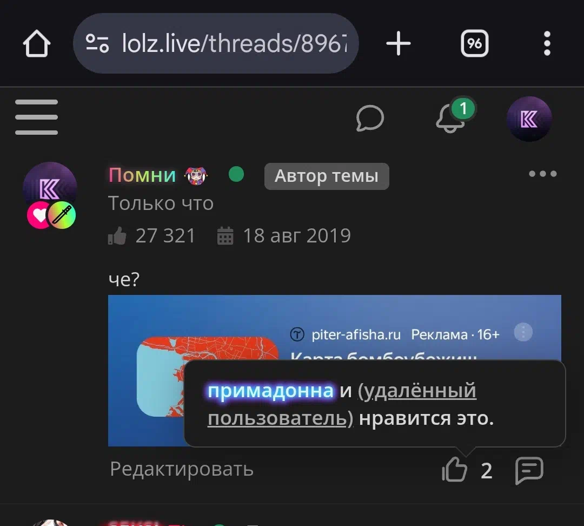
Task: Open notifications bell with 1 alert
Action: point(453,116)
